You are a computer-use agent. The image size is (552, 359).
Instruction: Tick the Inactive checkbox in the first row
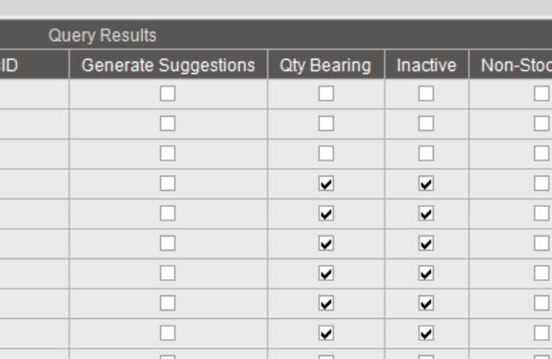point(426,93)
